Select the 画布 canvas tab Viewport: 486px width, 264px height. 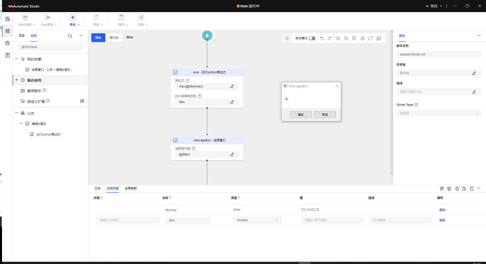point(98,38)
